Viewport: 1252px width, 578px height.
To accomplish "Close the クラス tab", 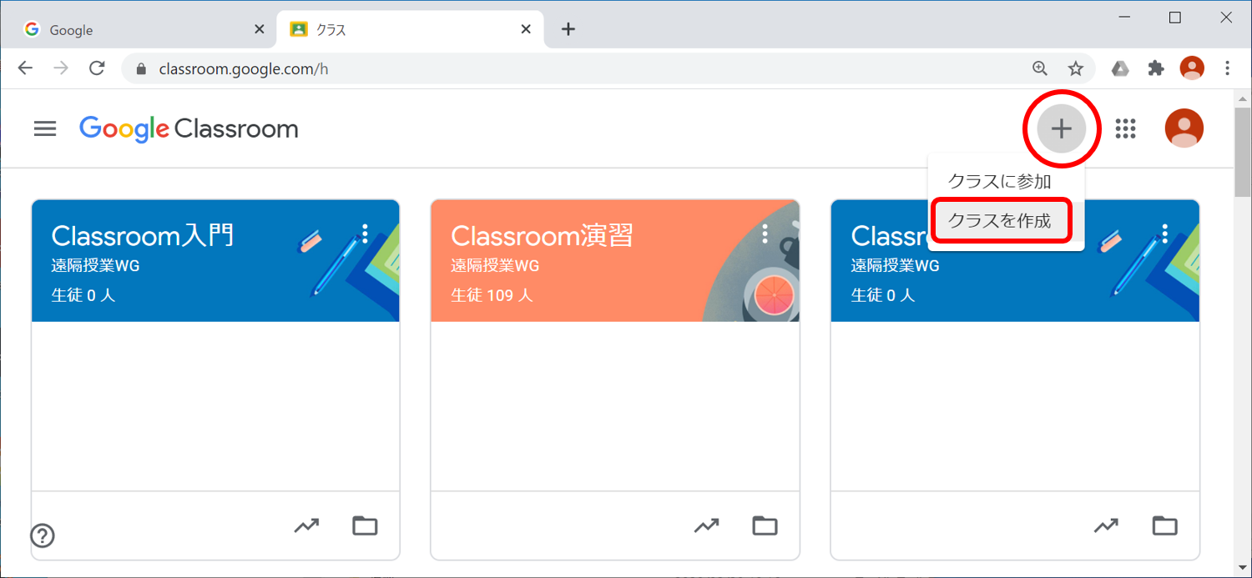I will [x=526, y=29].
